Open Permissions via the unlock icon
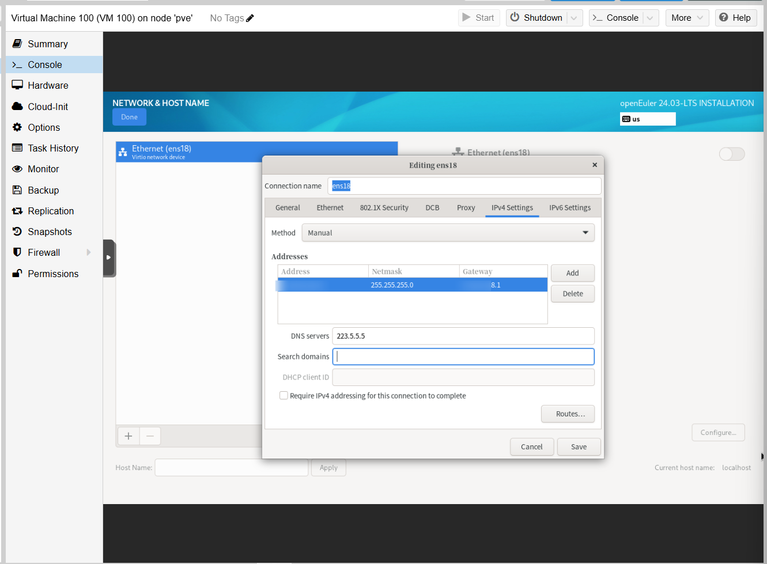This screenshot has width=767, height=564. [x=17, y=274]
